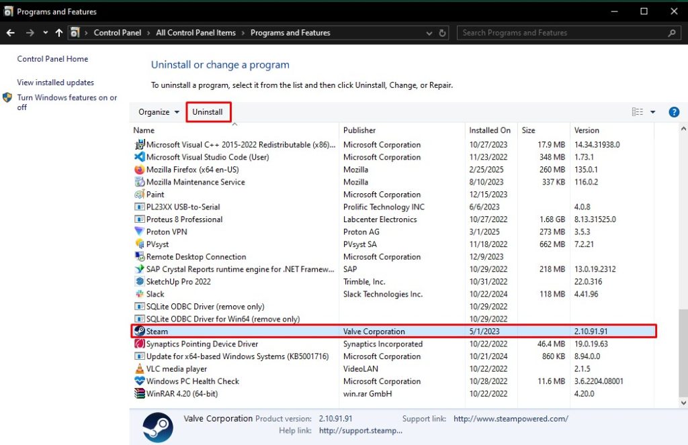Click the scrollbar up arrow

point(683,129)
